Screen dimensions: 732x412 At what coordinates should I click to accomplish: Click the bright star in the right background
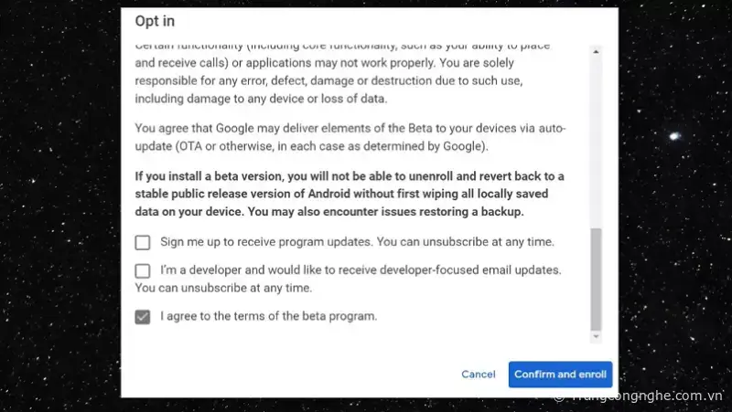click(675, 136)
